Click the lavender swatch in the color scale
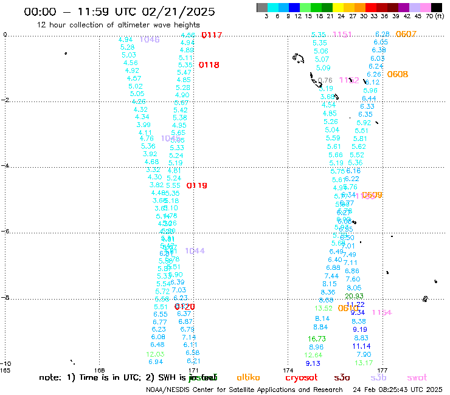450x395 pixels. click(x=415, y=7)
